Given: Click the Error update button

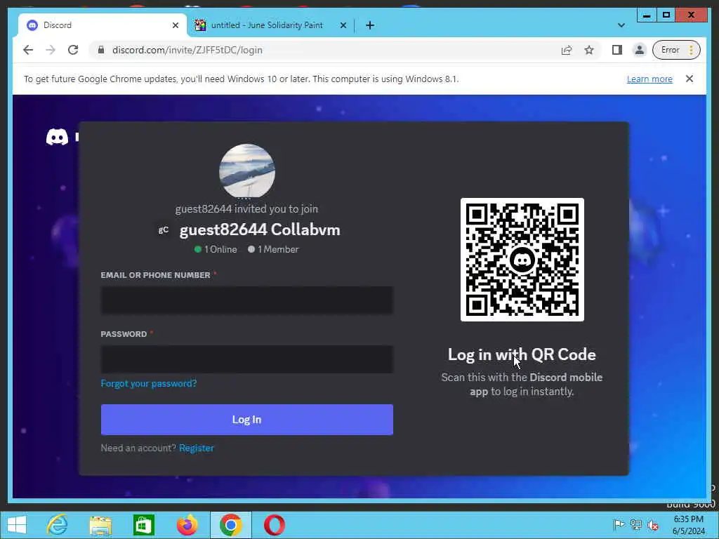Looking at the screenshot, I should click(x=676, y=50).
